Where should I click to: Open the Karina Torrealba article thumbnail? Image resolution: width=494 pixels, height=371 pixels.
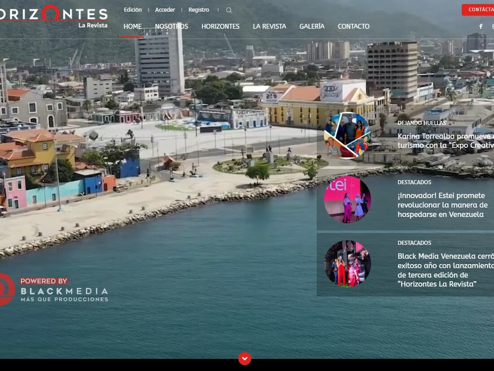coord(347,136)
